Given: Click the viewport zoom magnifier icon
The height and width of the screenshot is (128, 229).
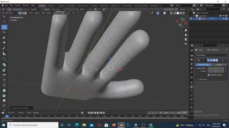Looking at the screenshot, I should (x=186, y=30).
